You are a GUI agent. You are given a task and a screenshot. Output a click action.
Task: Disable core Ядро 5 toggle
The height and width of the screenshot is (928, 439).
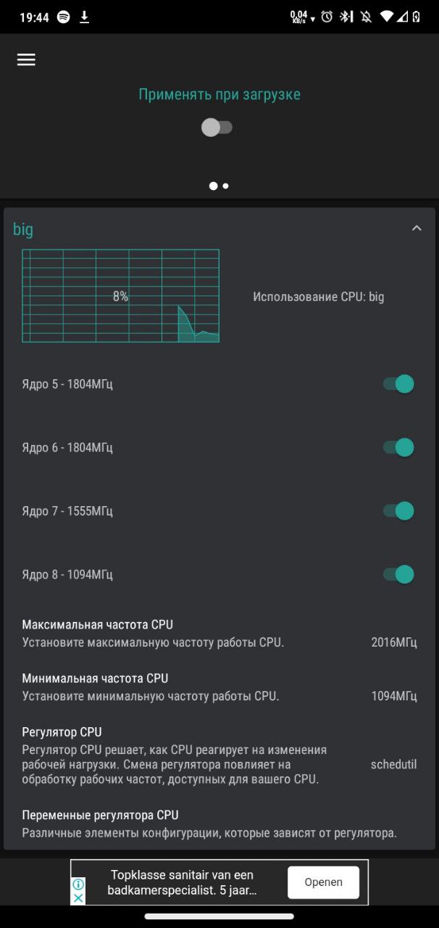click(x=398, y=384)
